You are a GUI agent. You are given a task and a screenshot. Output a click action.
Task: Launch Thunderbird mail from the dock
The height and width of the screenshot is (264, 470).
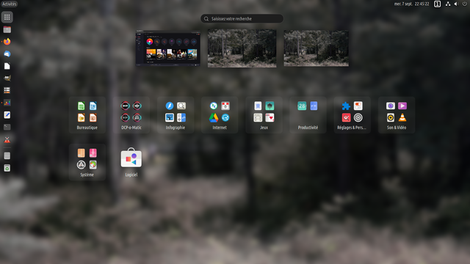point(7,54)
